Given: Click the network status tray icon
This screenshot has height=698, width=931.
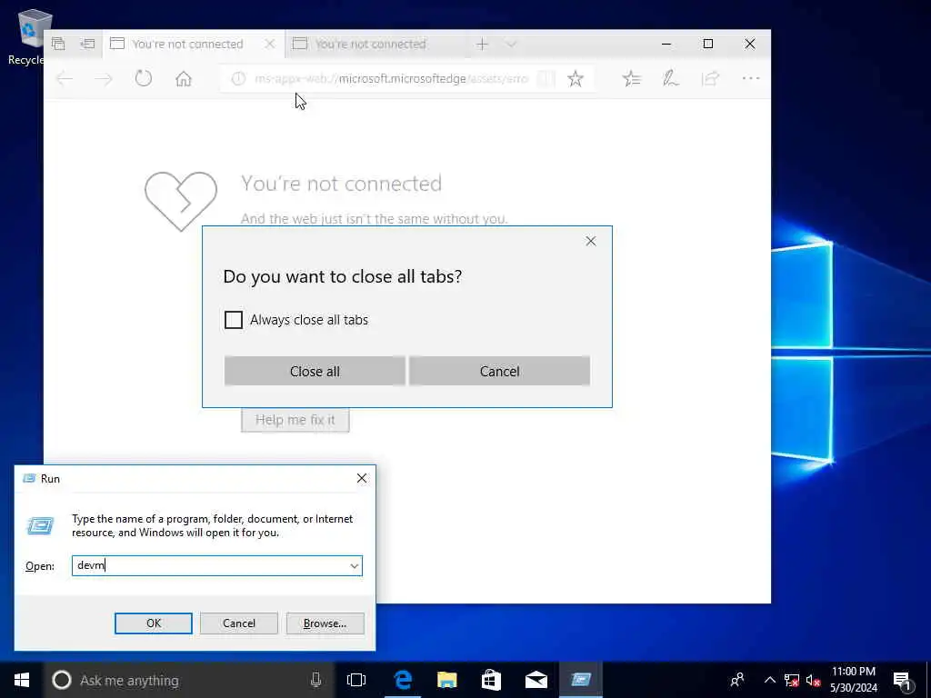Looking at the screenshot, I should 792,680.
